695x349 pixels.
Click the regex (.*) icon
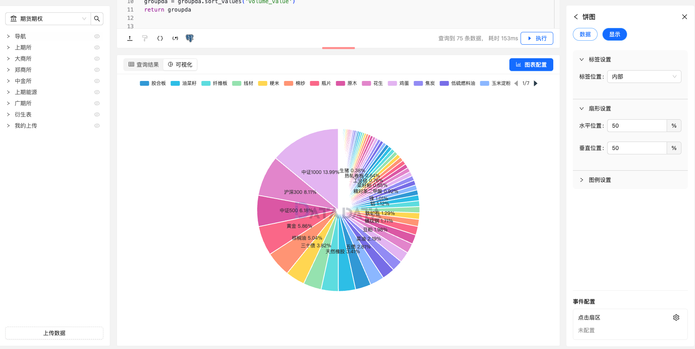tap(175, 38)
